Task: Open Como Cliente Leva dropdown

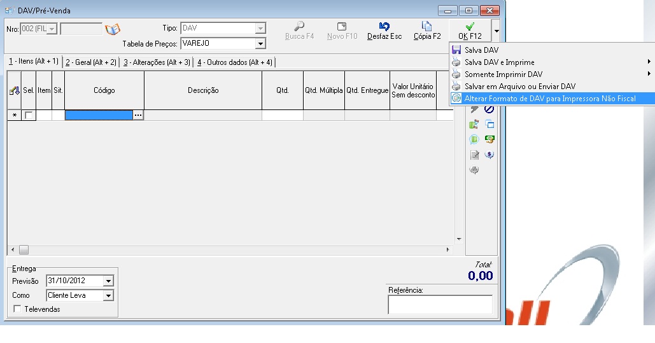Action: click(x=108, y=295)
